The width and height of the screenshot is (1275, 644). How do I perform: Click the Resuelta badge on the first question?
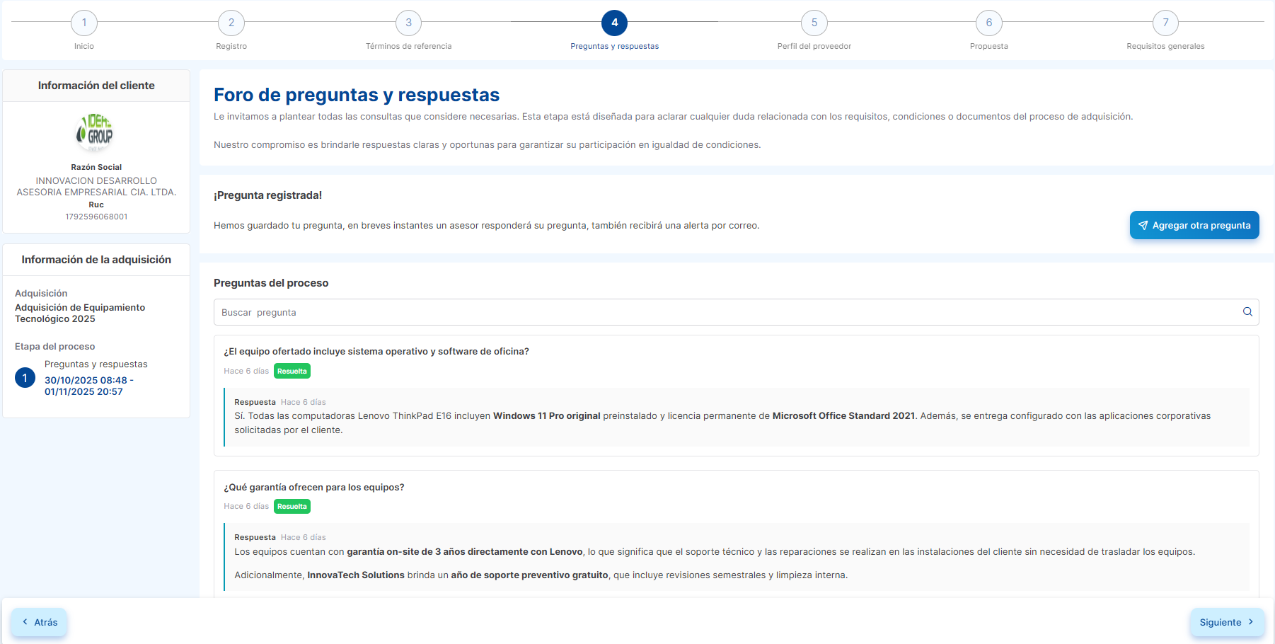(292, 371)
